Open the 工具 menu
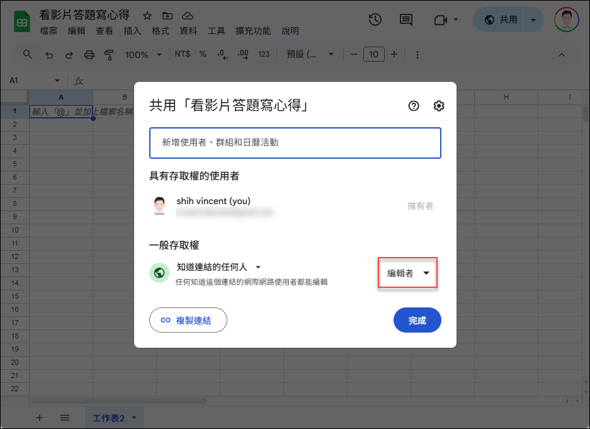Viewport: 590px width, 429px height. point(216,31)
